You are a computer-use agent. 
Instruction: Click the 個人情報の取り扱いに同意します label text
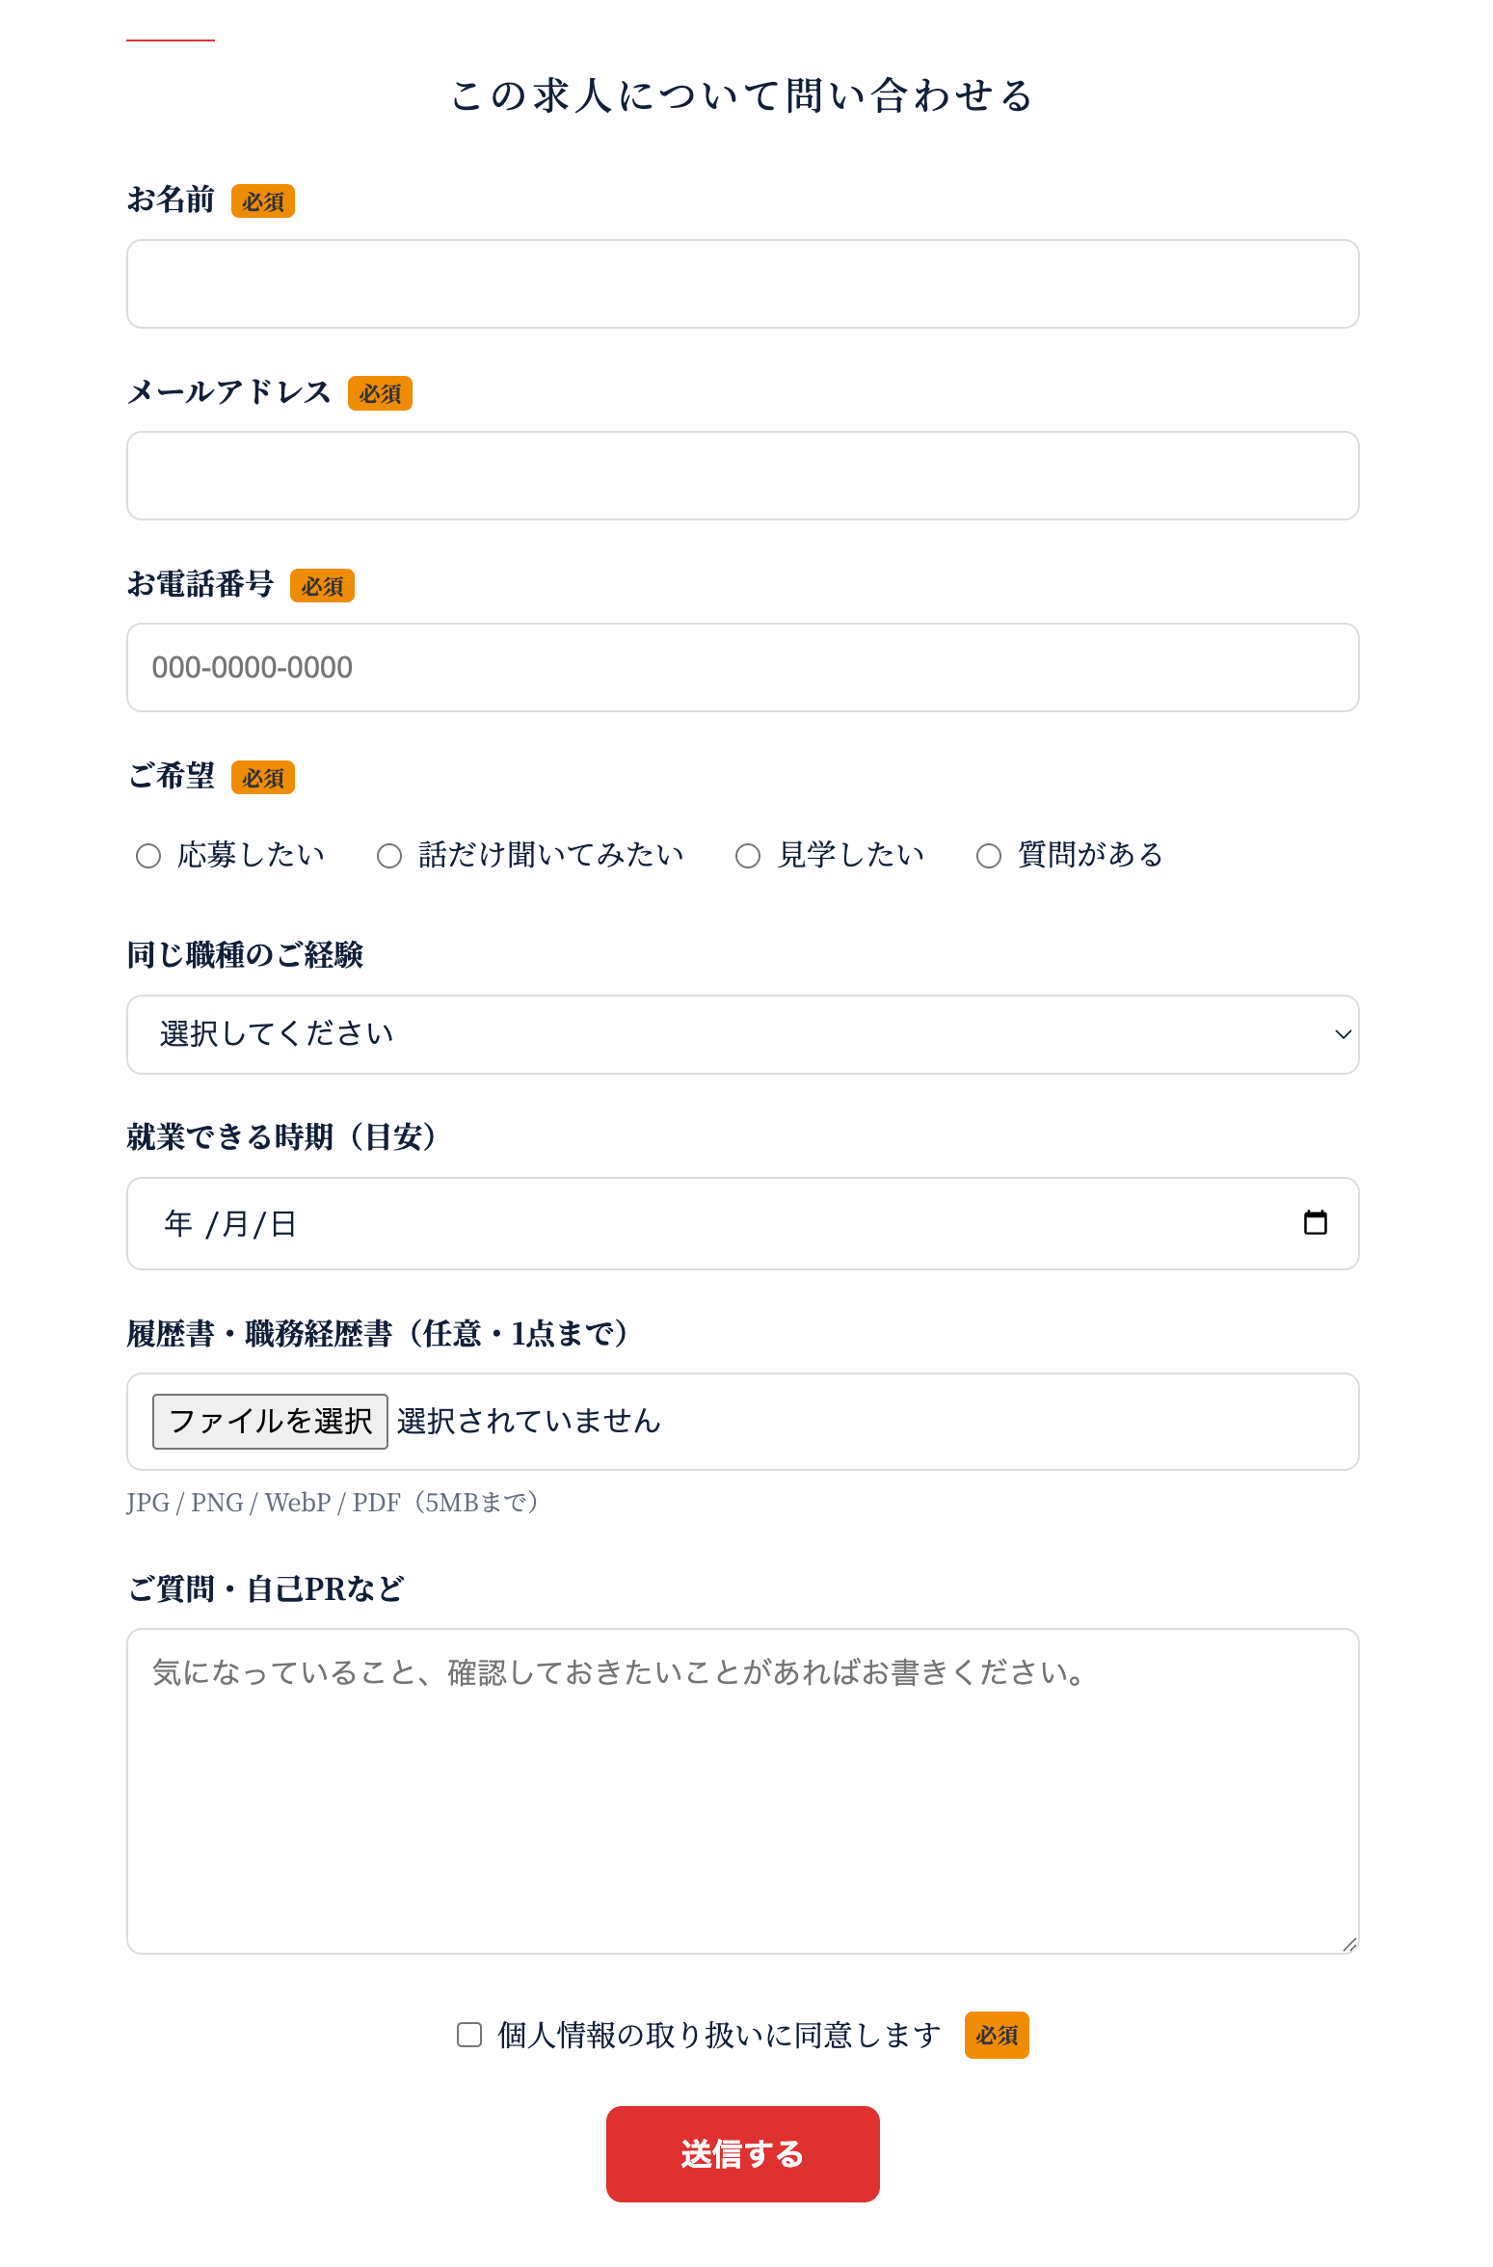tap(719, 2035)
